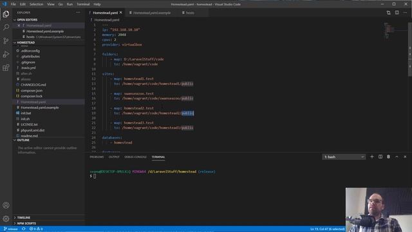This screenshot has width=412, height=232.
Task: Click the open changes icon in editor toolbar
Action: coord(388,13)
